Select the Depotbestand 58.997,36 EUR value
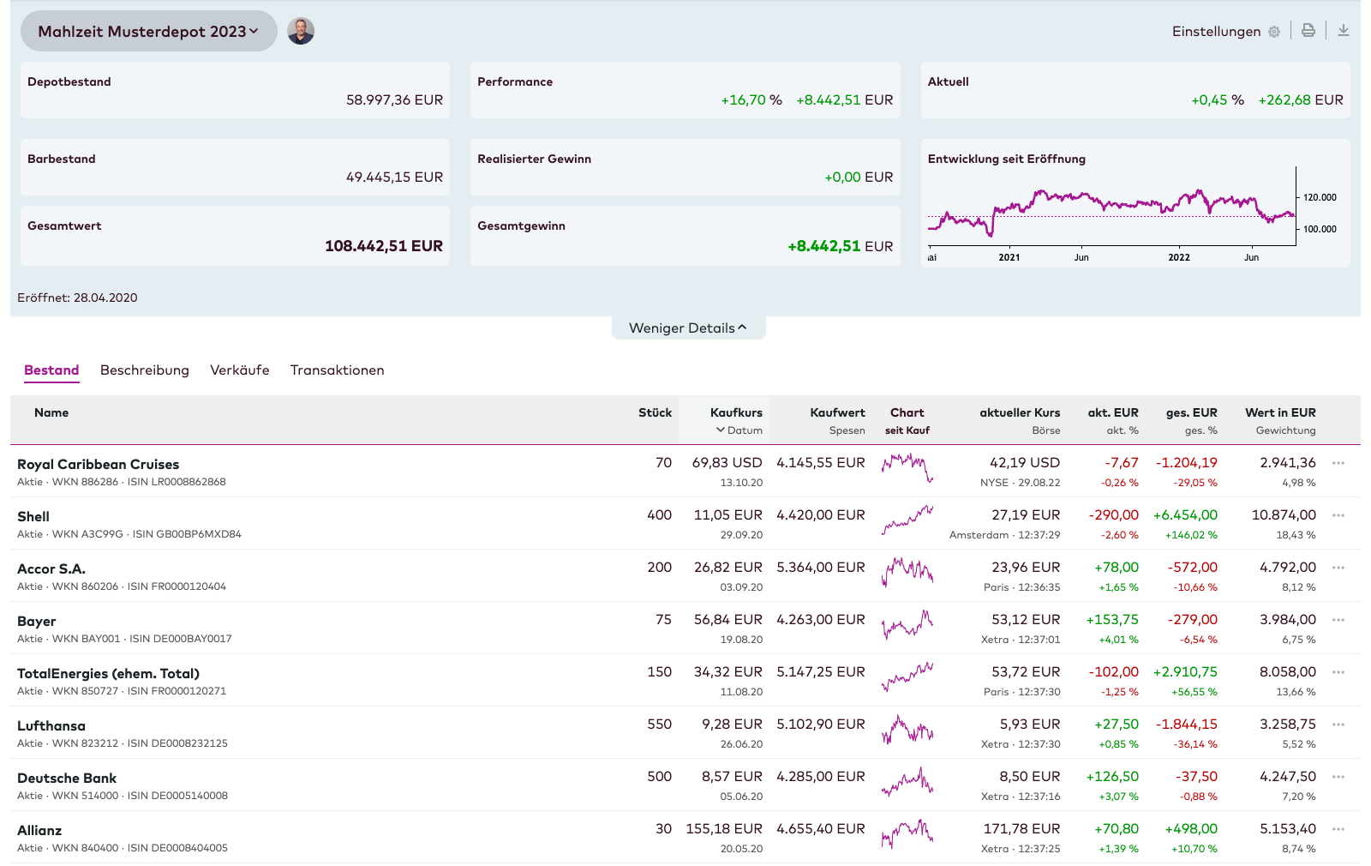This screenshot has width=1371, height=866. tap(394, 99)
